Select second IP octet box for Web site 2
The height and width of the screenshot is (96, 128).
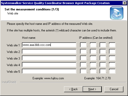coord(93,51)
